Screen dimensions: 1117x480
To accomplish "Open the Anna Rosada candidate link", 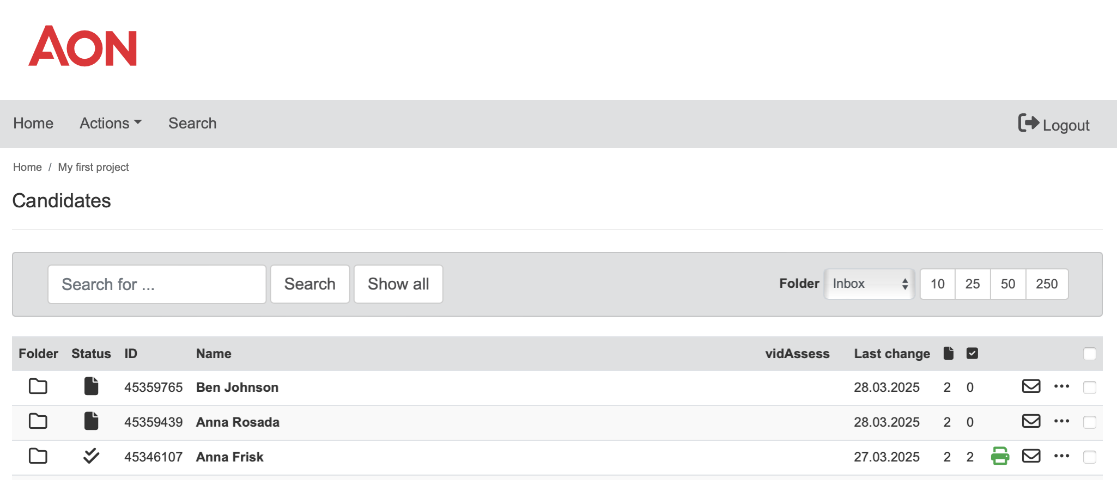I will click(238, 422).
